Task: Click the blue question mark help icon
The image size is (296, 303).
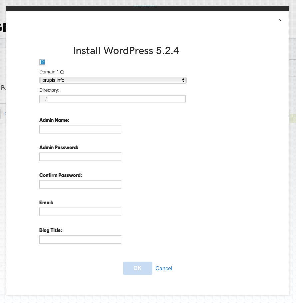Action: point(42,62)
